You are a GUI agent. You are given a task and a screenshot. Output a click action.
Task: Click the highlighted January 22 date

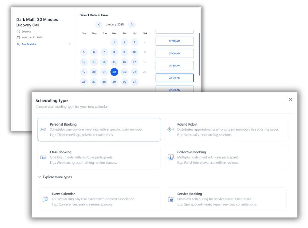114,72
